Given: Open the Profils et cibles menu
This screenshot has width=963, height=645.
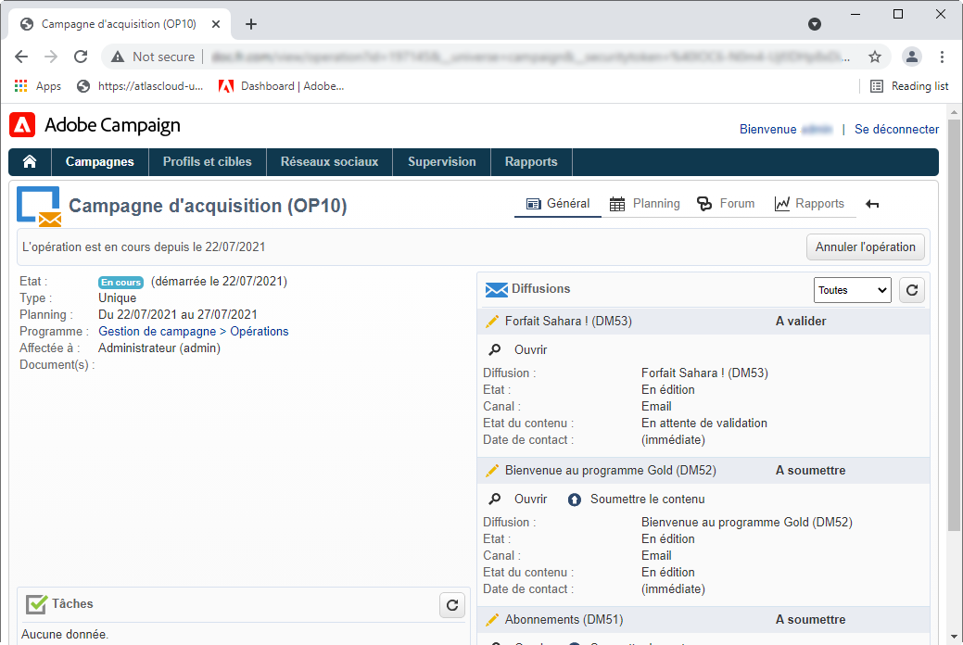Looking at the screenshot, I should point(207,161).
